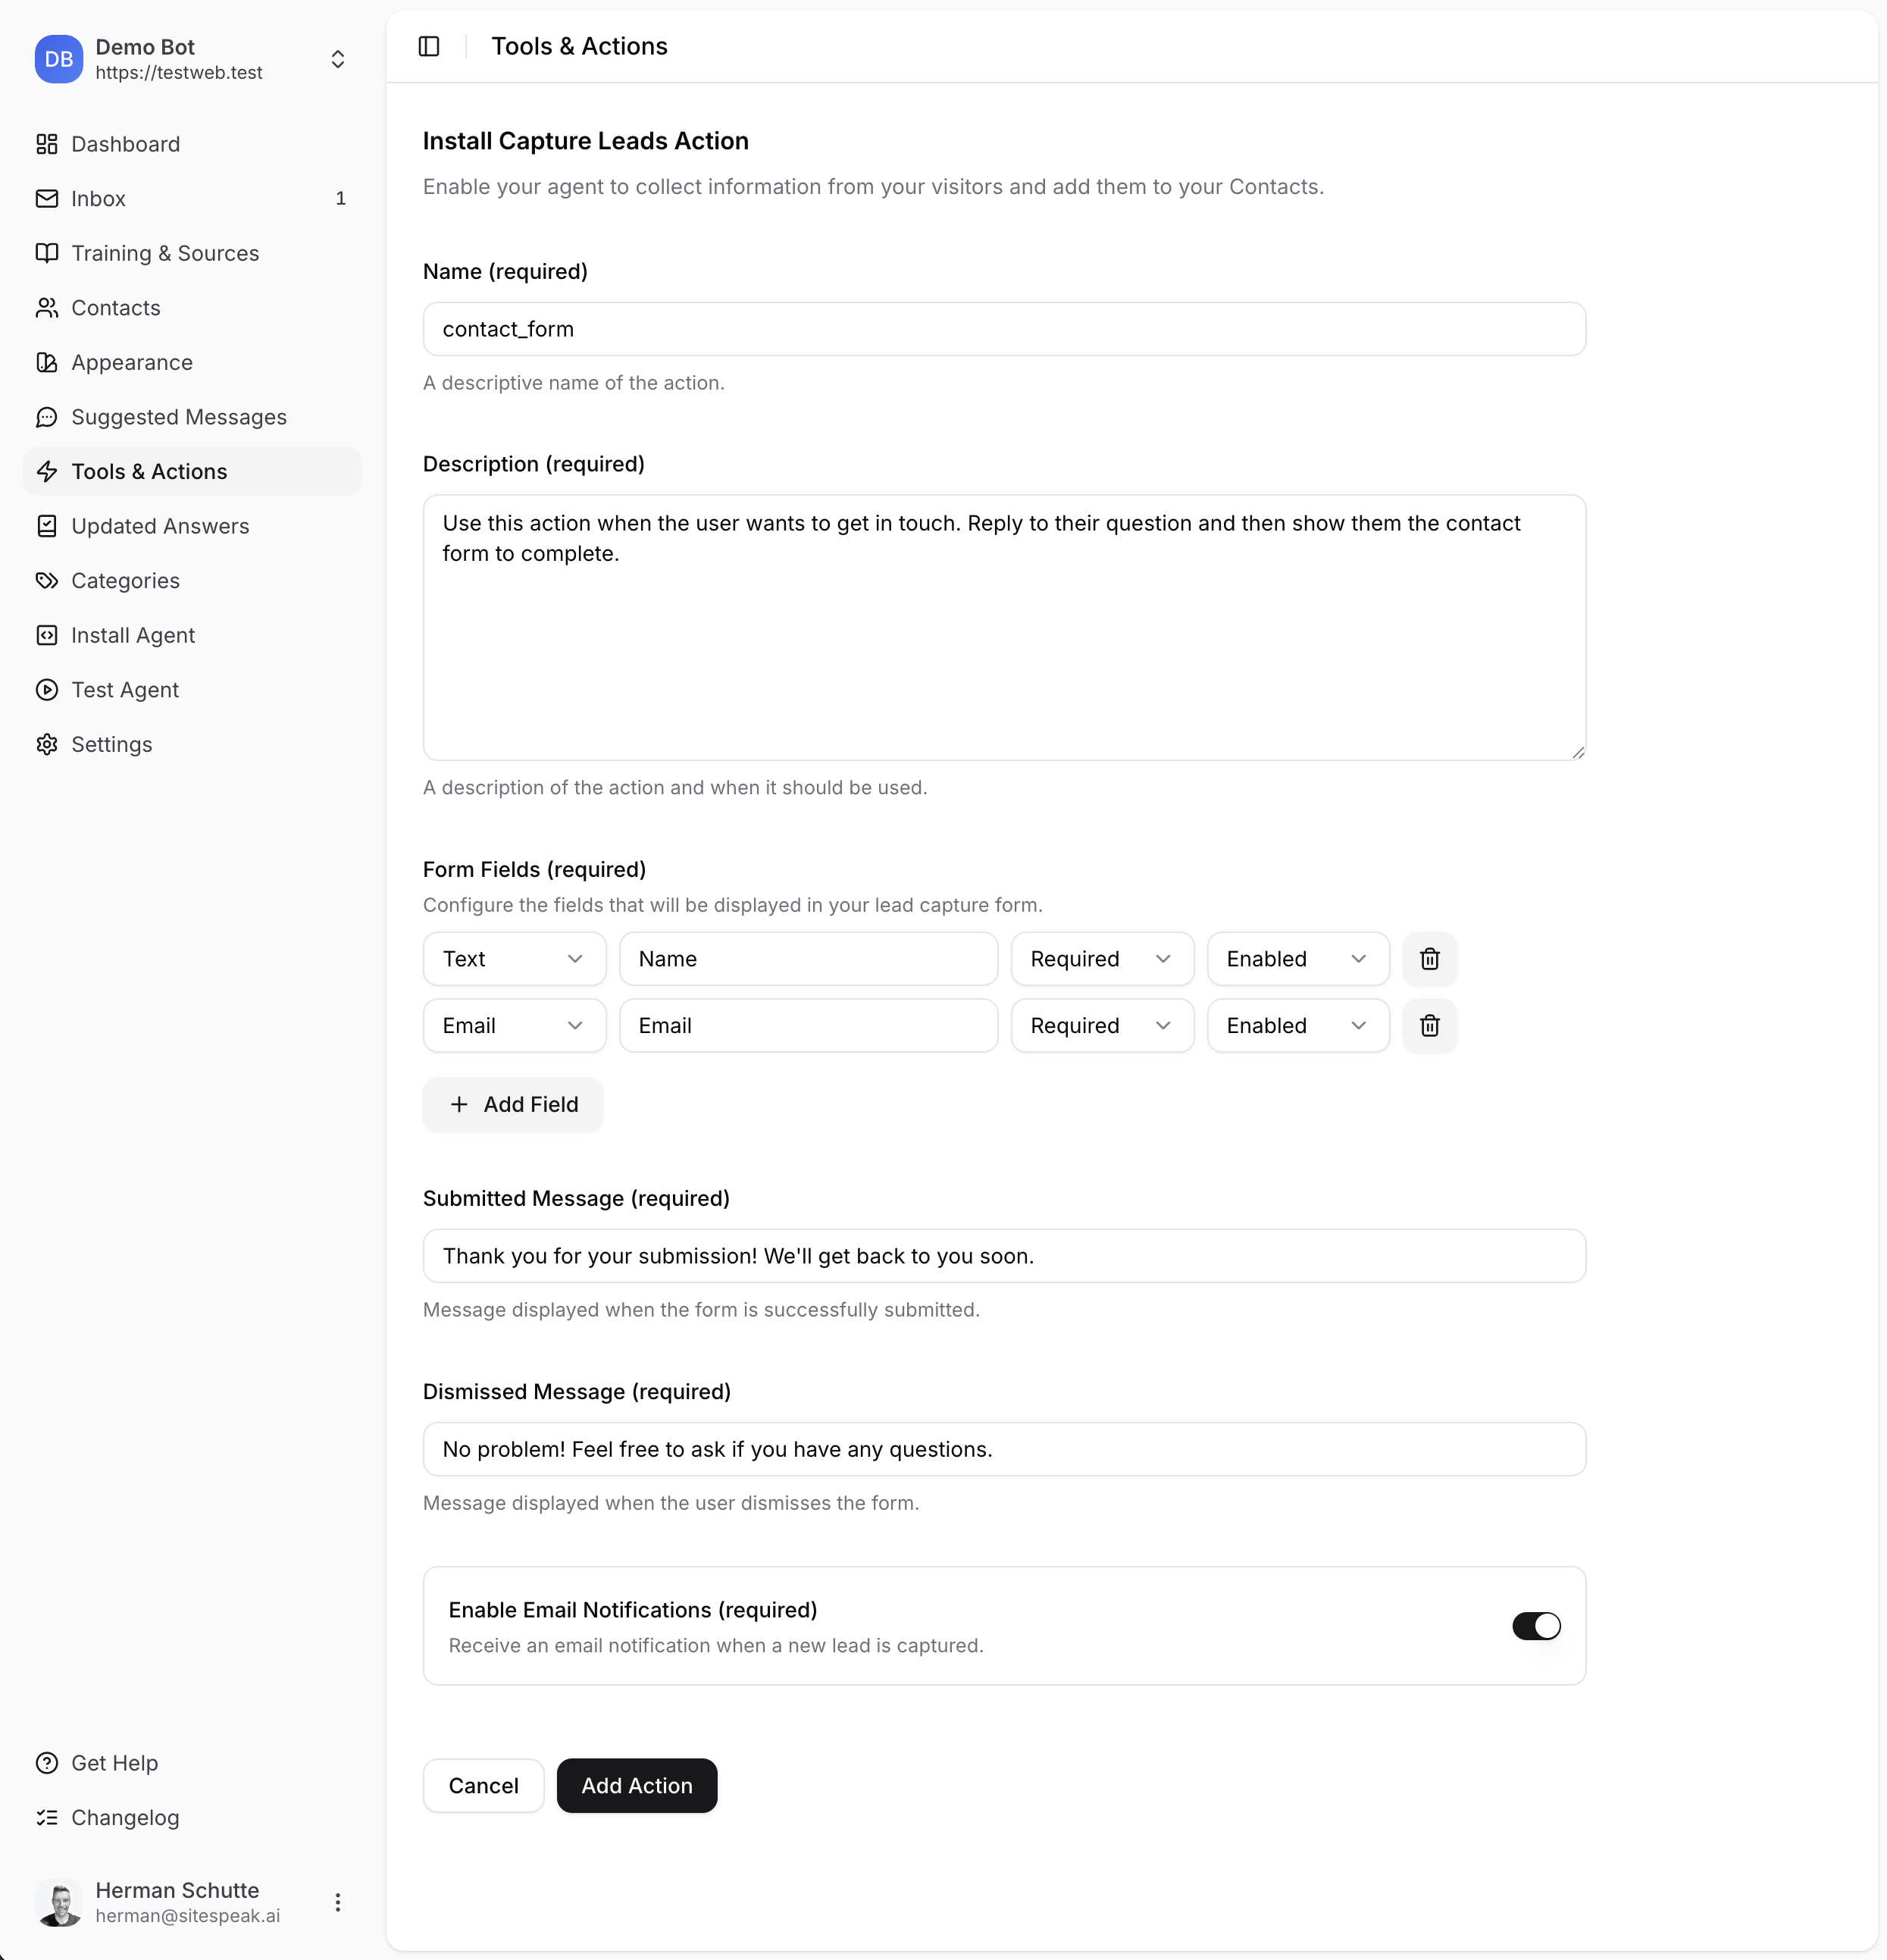Disable Email Notifications toggle
The height and width of the screenshot is (1960, 1887).
[x=1535, y=1626]
